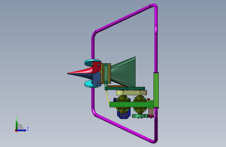Select the beige plate above the bearings

(x=132, y=93)
